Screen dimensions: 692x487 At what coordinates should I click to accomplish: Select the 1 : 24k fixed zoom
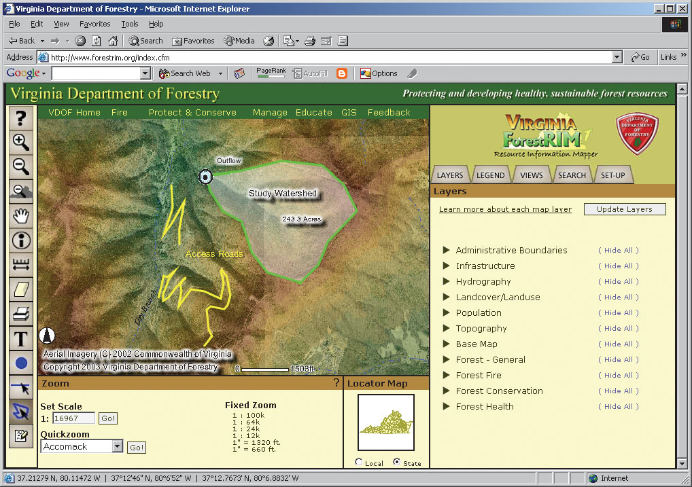coord(246,429)
